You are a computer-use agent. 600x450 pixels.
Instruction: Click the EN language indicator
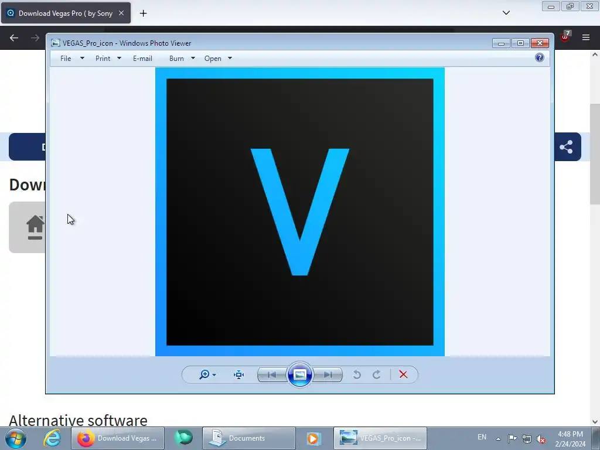pyautogui.click(x=482, y=437)
